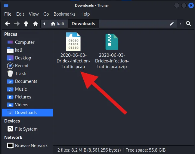
Task: Go to parent folder with up arrow
Action: pos(26,24)
